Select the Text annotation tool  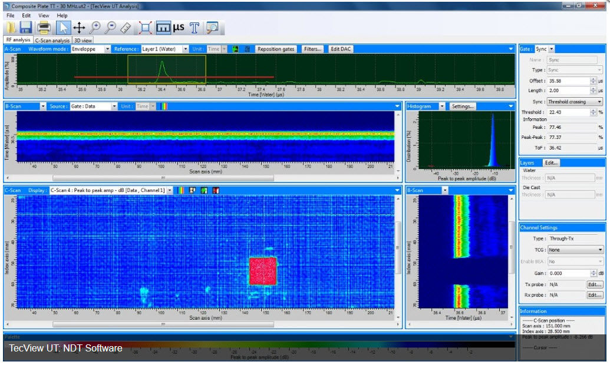coord(195,26)
